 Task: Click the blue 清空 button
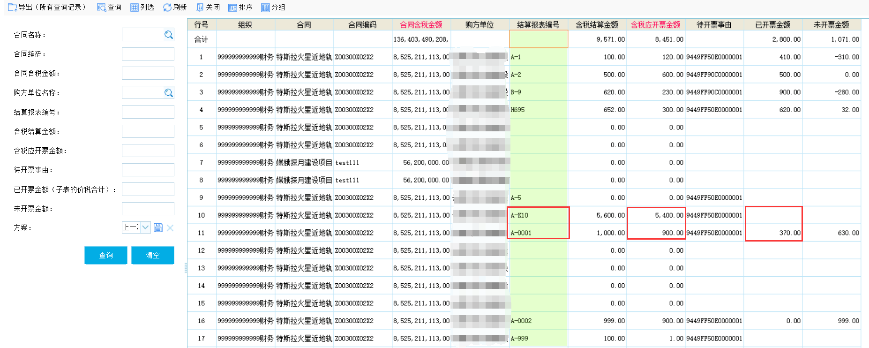tap(153, 255)
